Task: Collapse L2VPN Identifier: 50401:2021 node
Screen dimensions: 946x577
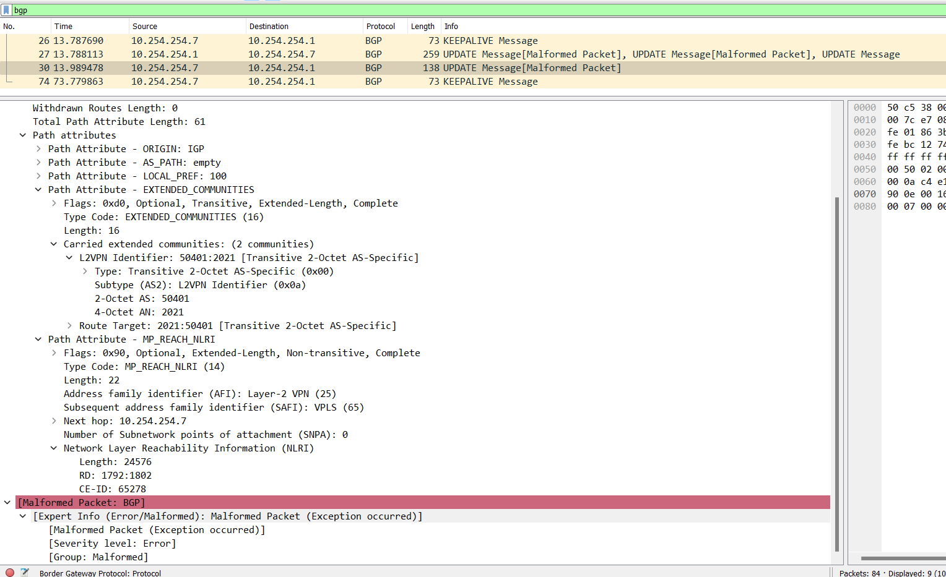Action: (x=69, y=258)
